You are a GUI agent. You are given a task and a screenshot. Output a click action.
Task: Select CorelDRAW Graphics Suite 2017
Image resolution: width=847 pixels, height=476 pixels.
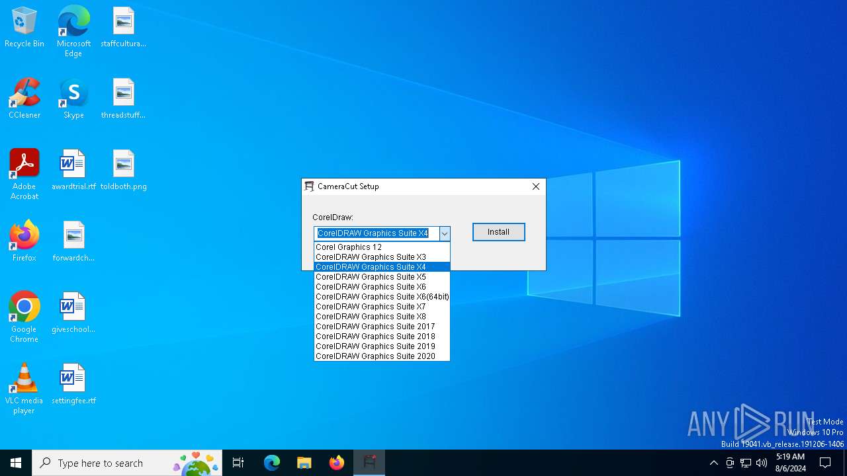(x=382, y=327)
